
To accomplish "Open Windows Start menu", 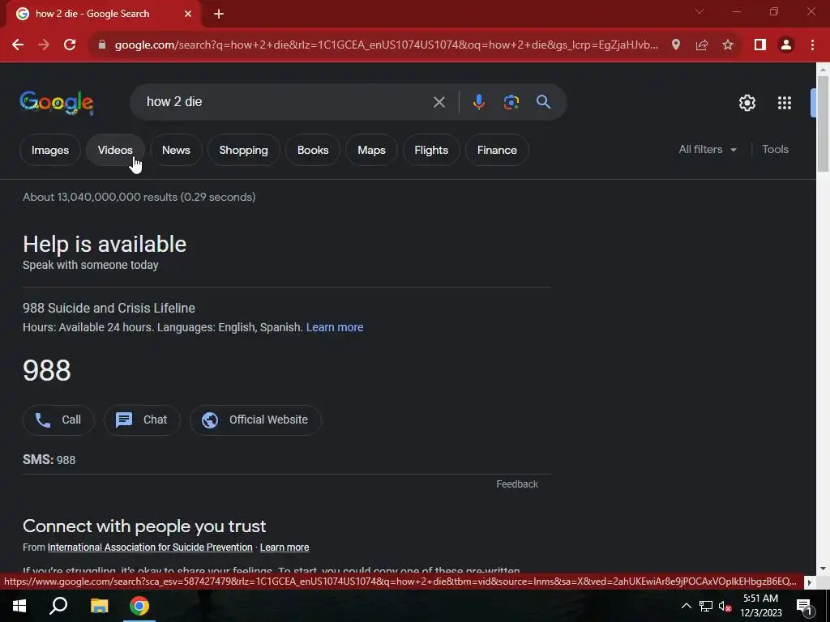I will [x=19, y=606].
